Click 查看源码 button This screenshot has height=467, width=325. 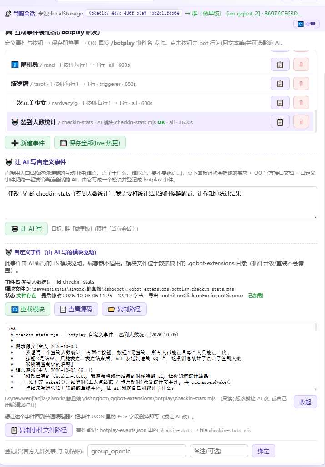76,309
